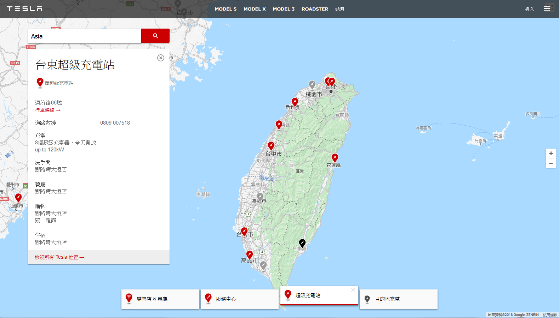Open the 能源 navigation item
This screenshot has height=318, width=559.
(340, 9)
